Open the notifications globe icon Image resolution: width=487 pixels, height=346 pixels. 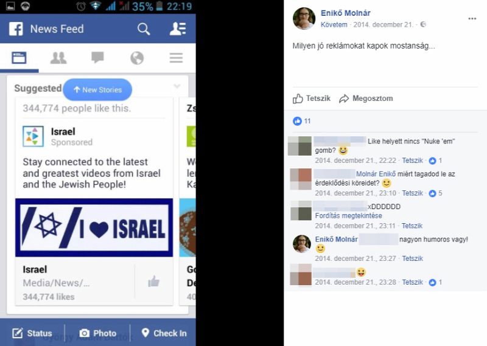tap(137, 58)
